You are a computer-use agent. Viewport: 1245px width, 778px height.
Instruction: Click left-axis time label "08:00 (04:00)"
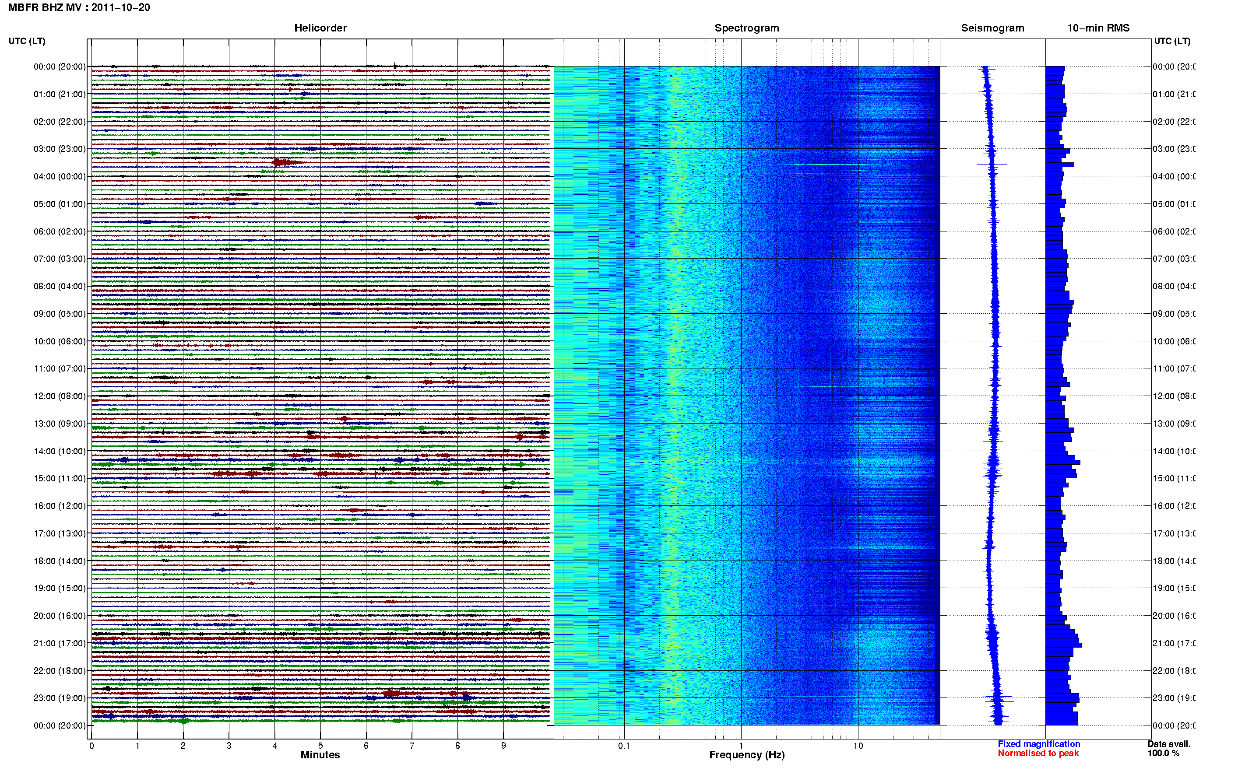(x=60, y=286)
